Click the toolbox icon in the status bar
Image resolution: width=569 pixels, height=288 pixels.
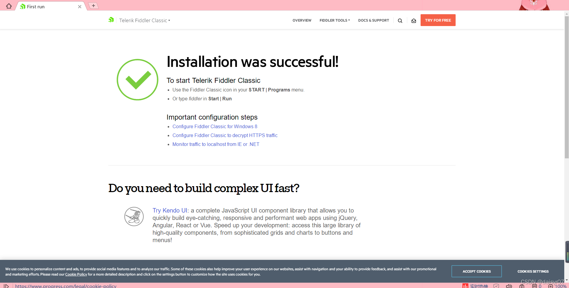pyautogui.click(x=522, y=286)
